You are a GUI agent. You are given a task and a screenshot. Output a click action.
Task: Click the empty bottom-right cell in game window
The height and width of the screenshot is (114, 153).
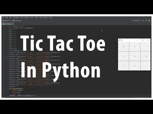pyautogui.click(x=145, y=66)
